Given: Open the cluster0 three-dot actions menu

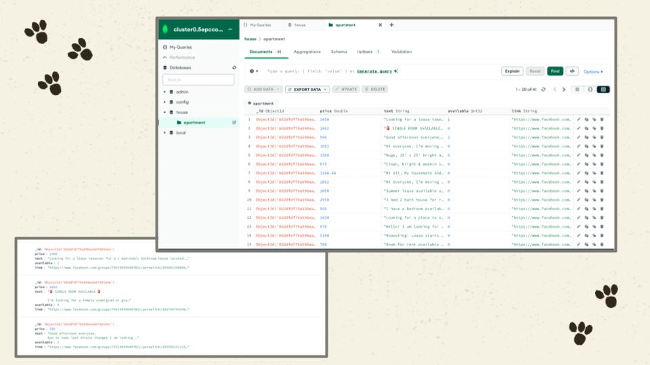Looking at the screenshot, I should pos(230,29).
